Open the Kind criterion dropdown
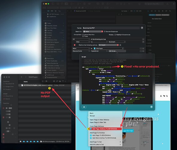Image resolution: width=177 pixels, height=150 pixels. 83,42
